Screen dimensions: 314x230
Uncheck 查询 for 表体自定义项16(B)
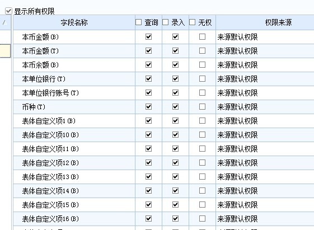tap(148, 219)
